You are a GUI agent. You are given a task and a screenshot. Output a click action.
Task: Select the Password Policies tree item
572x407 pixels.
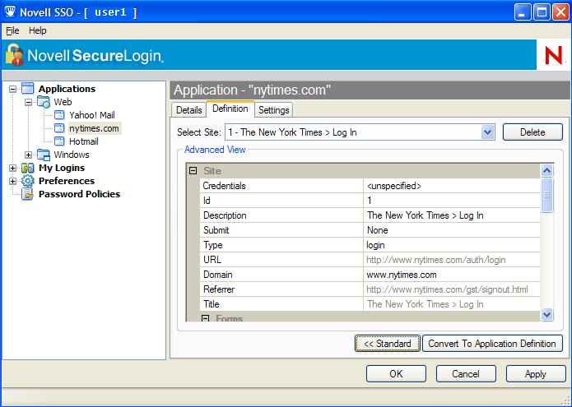pyautogui.click(x=79, y=194)
